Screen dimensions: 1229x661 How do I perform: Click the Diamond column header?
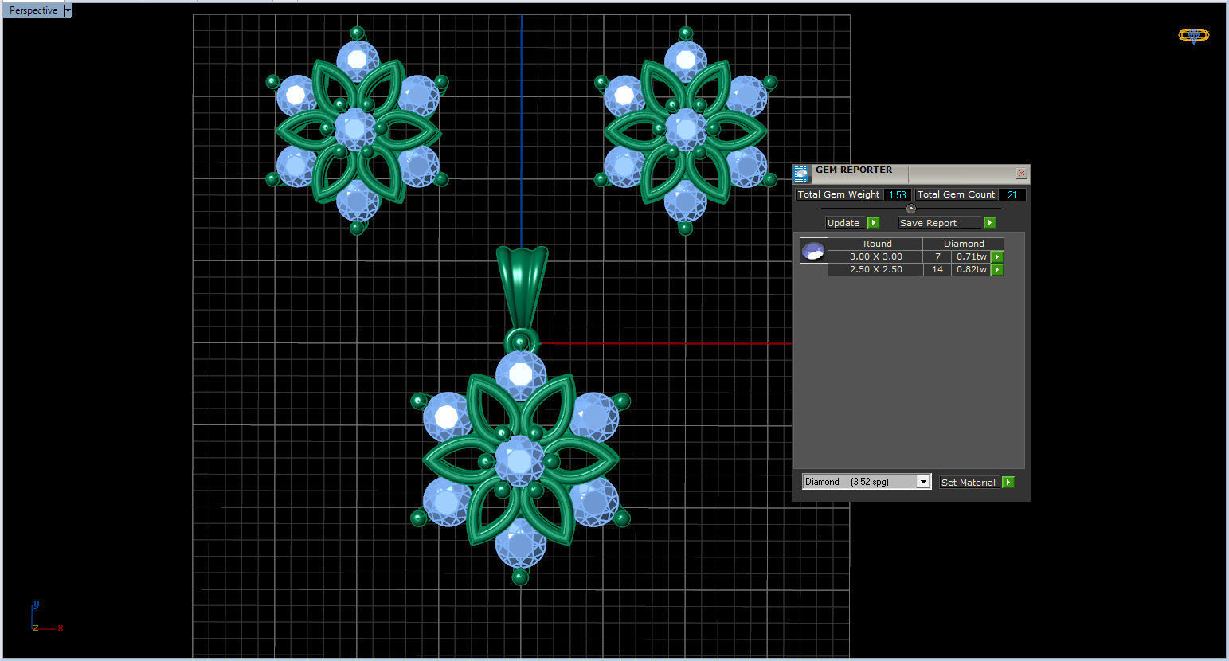[964, 244]
